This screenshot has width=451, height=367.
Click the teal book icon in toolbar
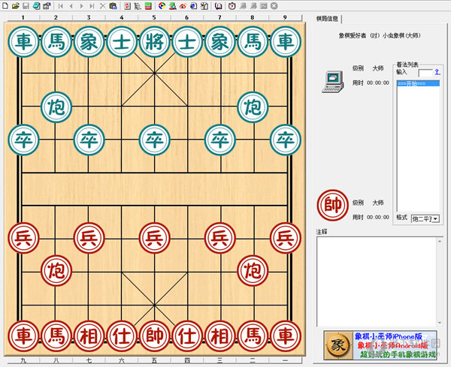[36, 6]
